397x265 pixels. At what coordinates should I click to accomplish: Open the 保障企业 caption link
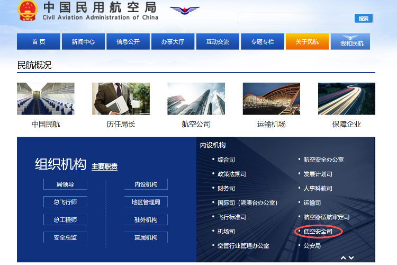point(346,124)
